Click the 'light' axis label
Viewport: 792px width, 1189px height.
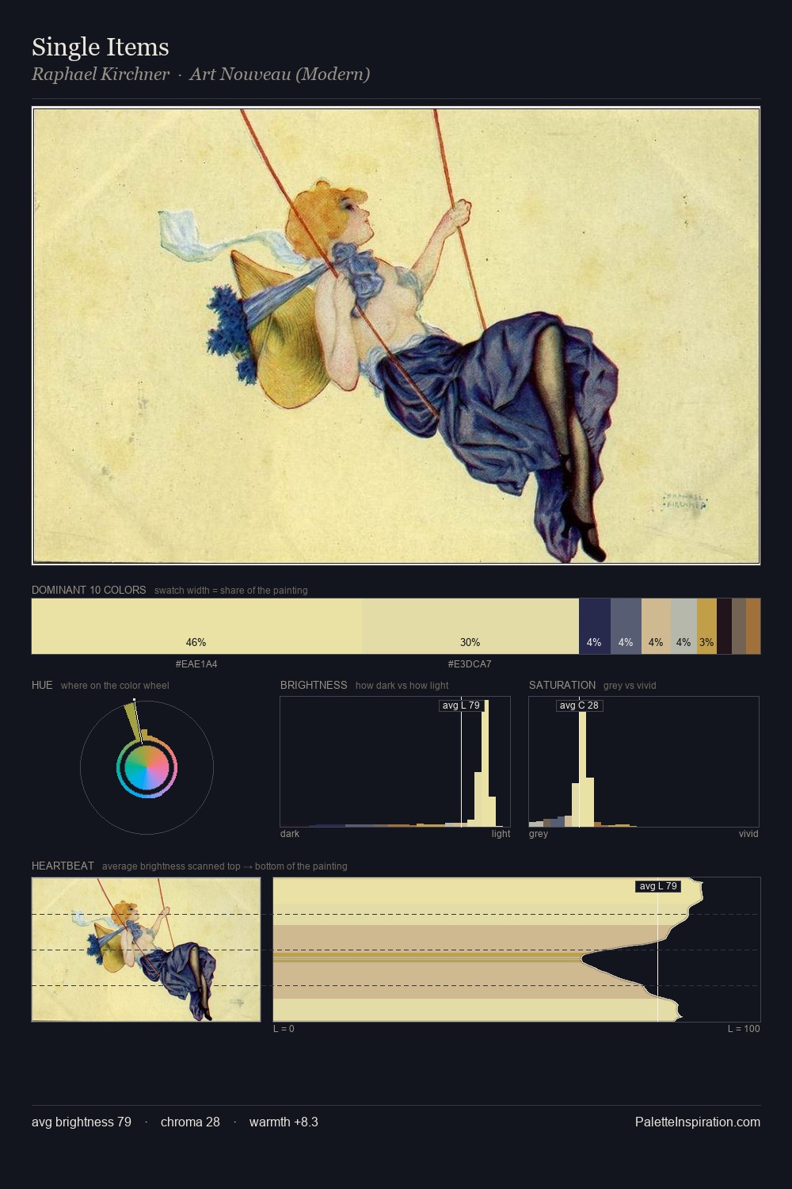(x=501, y=834)
